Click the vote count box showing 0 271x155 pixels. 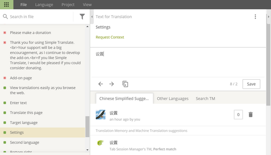[x=238, y=115]
